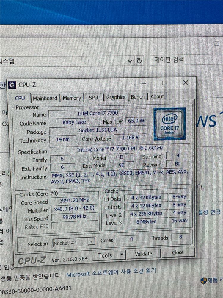This screenshot has height=298, width=223.
Task: Click the L1 Data value 4 x 32 KBytes
Action: pos(146,198)
